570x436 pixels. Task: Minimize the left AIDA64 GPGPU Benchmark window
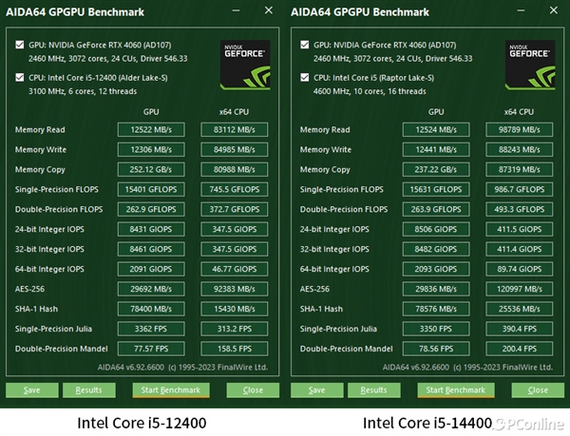236,10
